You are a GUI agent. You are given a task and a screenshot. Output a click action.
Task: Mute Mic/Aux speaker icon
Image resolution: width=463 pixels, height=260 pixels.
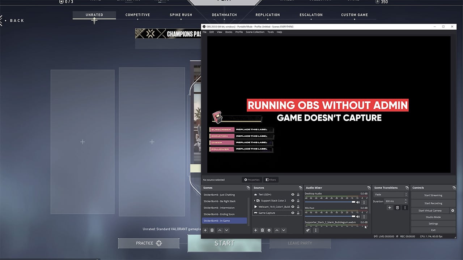click(358, 217)
